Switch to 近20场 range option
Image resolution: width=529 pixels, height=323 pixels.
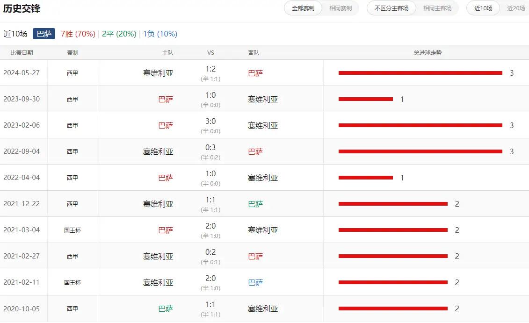click(516, 8)
